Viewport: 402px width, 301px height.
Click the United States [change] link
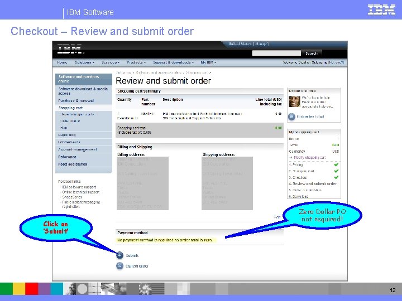248,44
